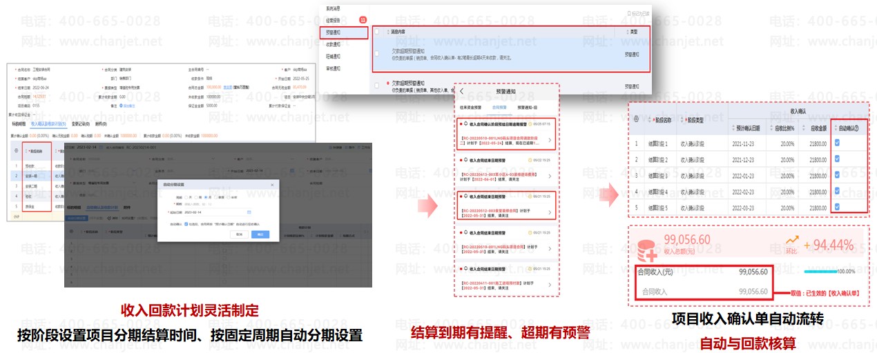Screen dimensions: 877x353
Task: Open 收入合同确认阶段预结日期逾期预警 card arrow
Action: [x=549, y=140]
